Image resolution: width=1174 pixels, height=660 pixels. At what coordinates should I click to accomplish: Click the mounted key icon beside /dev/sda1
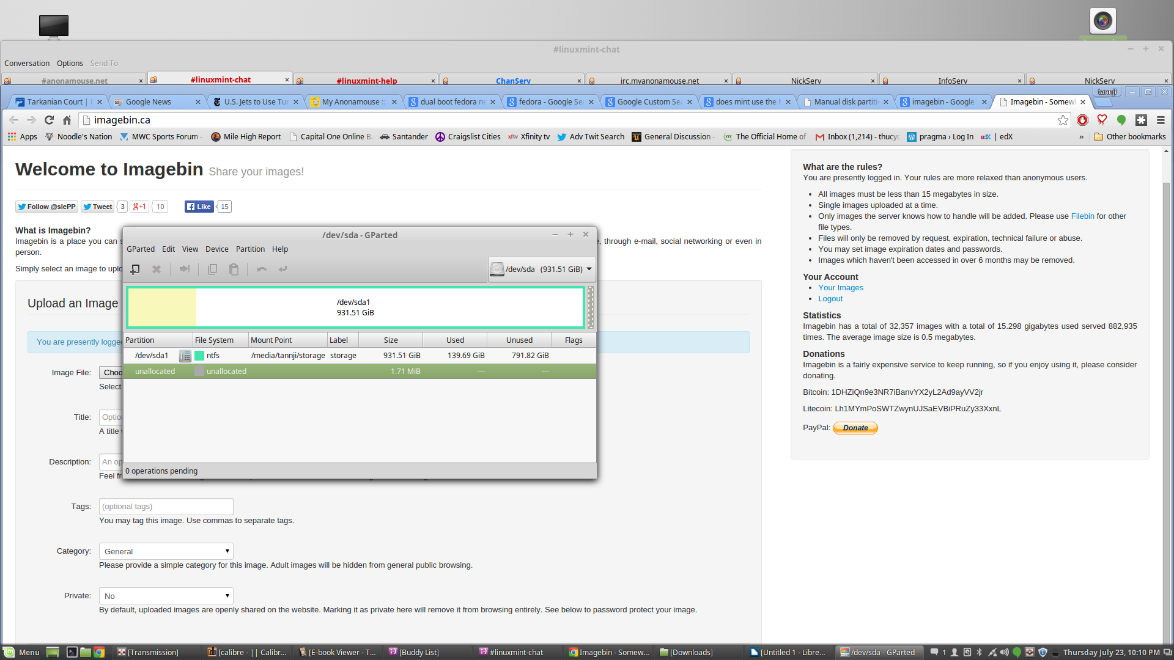(x=185, y=356)
